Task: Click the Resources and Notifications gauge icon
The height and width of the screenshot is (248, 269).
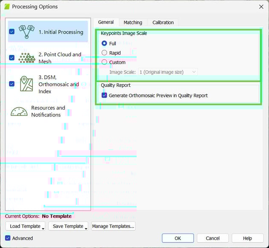Action: click(19, 111)
